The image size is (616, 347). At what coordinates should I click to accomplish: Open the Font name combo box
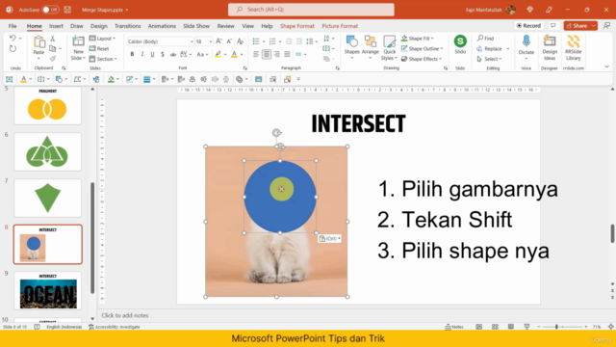(161, 41)
